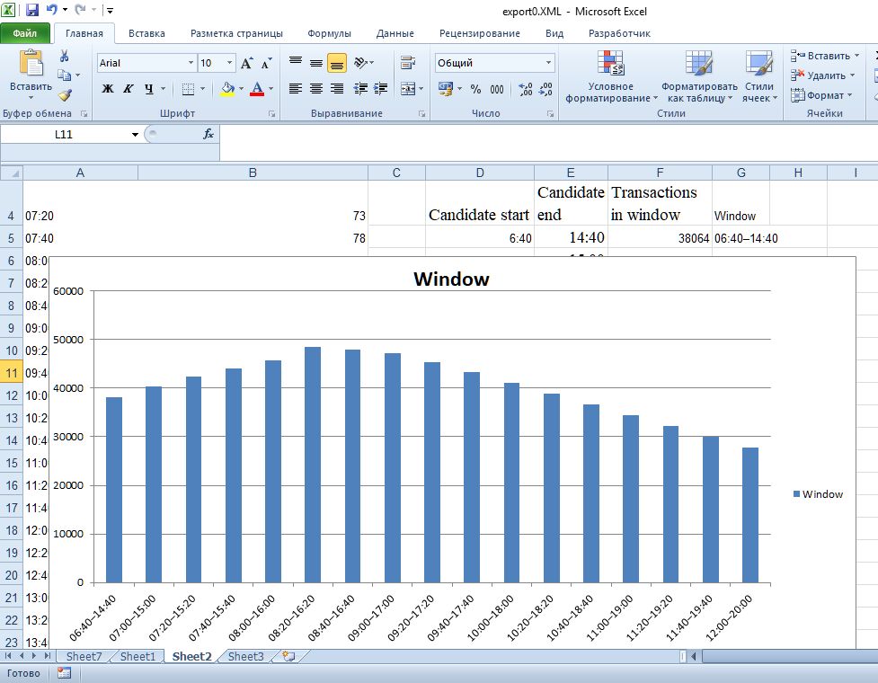Copy selection icon
This screenshot has width=878, height=683.
pyautogui.click(x=65, y=75)
